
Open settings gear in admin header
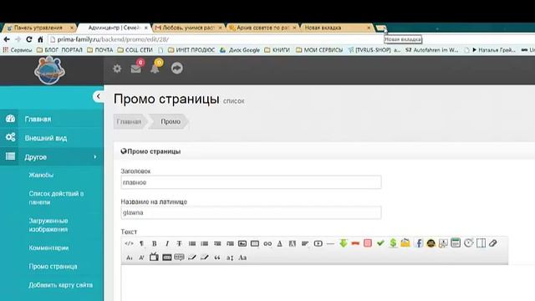point(117,69)
